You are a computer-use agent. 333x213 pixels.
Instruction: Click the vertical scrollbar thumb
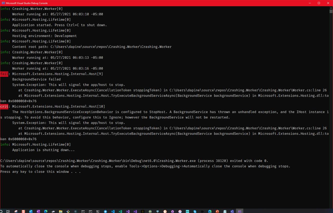(331, 11)
